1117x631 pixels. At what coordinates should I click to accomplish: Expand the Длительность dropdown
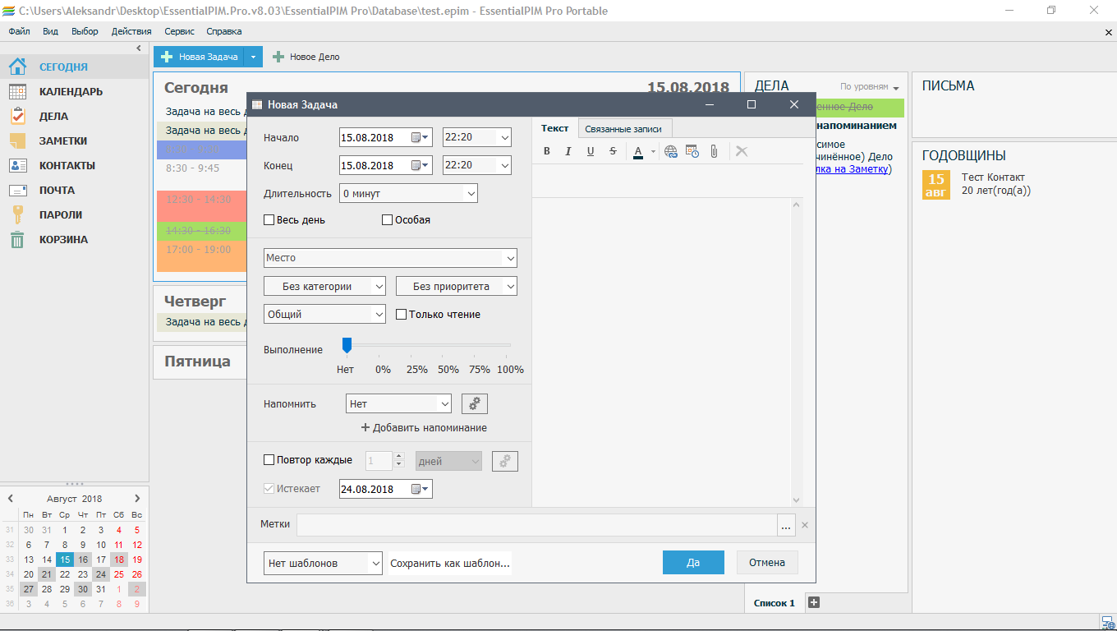coord(471,194)
